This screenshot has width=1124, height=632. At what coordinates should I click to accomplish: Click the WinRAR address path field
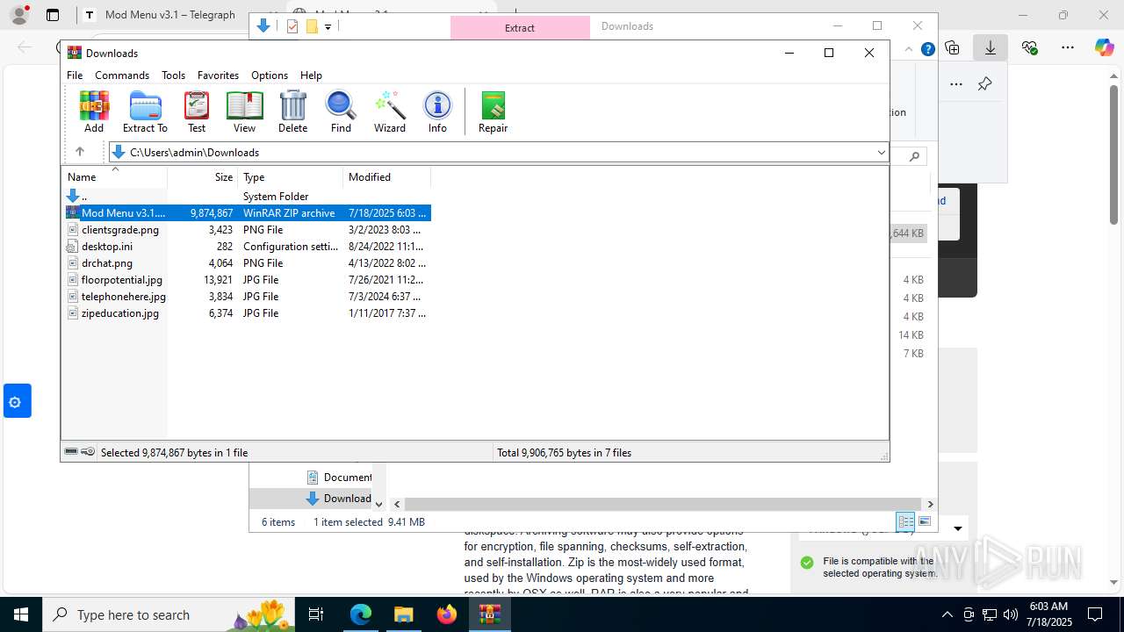pyautogui.click(x=497, y=152)
